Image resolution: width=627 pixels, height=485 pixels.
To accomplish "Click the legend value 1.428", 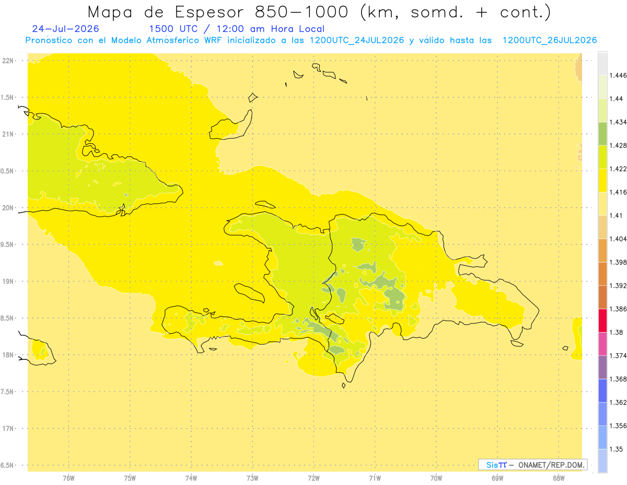I will (x=618, y=145).
